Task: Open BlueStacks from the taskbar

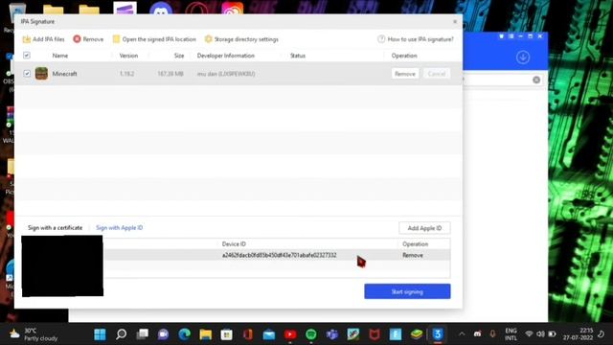Action: (x=417, y=334)
